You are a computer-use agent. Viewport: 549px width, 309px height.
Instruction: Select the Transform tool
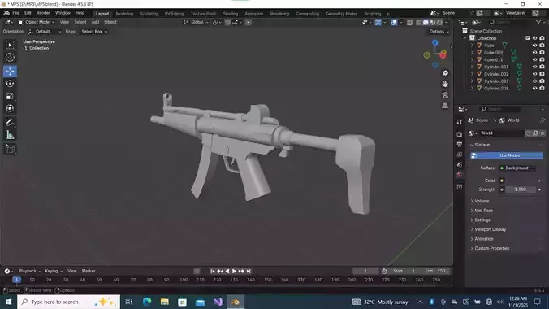click(x=10, y=108)
